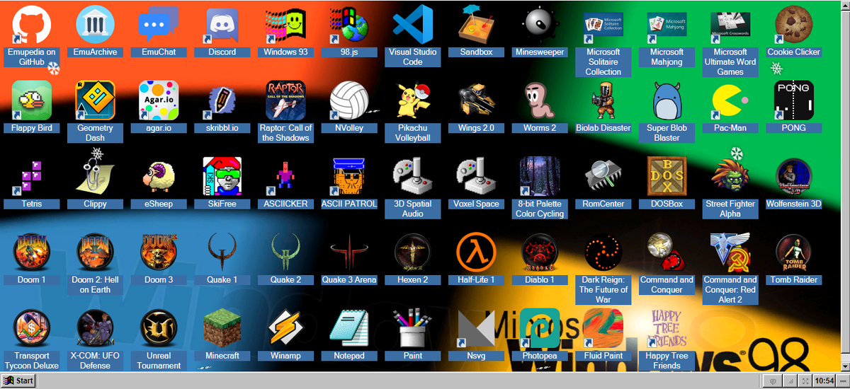
Task: Click the Start button on taskbar
Action: [x=19, y=381]
